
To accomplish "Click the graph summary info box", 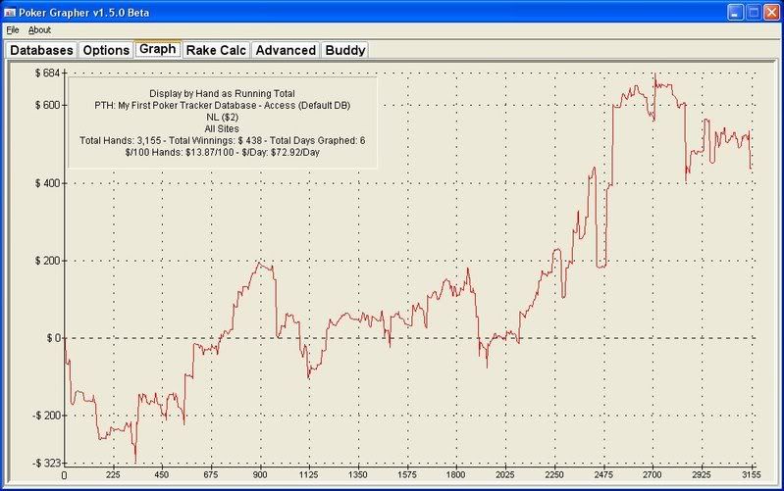I will click(222, 123).
